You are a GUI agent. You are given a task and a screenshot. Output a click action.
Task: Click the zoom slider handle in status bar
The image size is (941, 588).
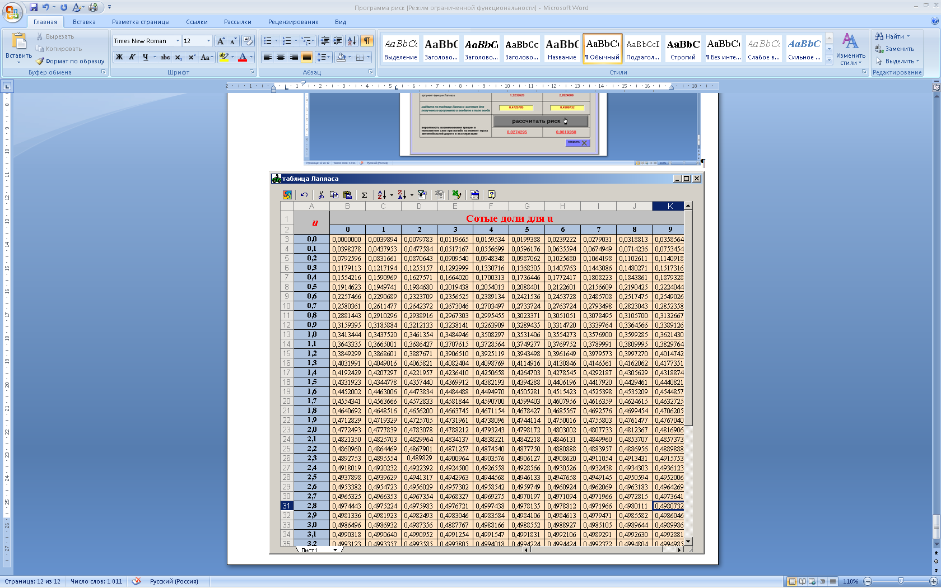pyautogui.click(x=900, y=581)
